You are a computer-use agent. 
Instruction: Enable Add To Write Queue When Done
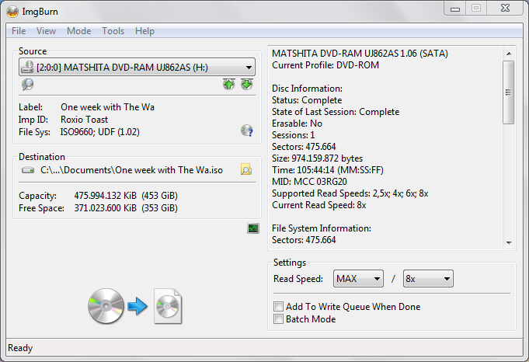[280, 307]
